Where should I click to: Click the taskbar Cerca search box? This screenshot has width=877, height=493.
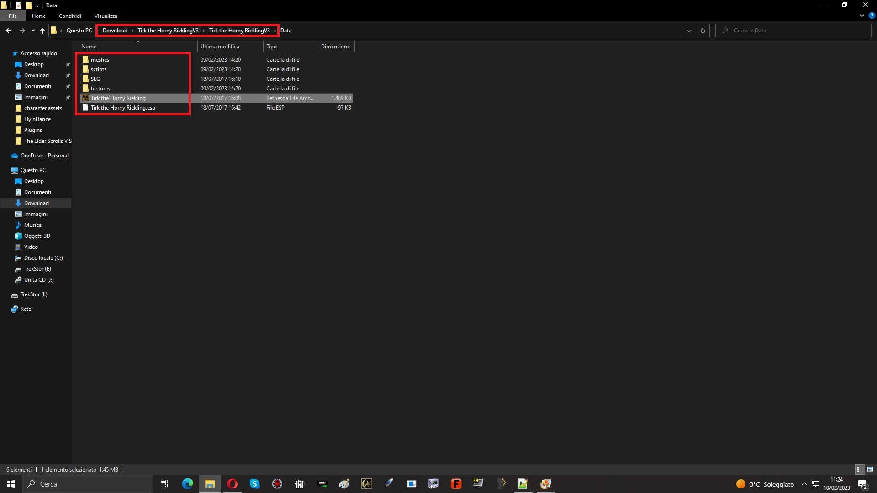pos(88,484)
